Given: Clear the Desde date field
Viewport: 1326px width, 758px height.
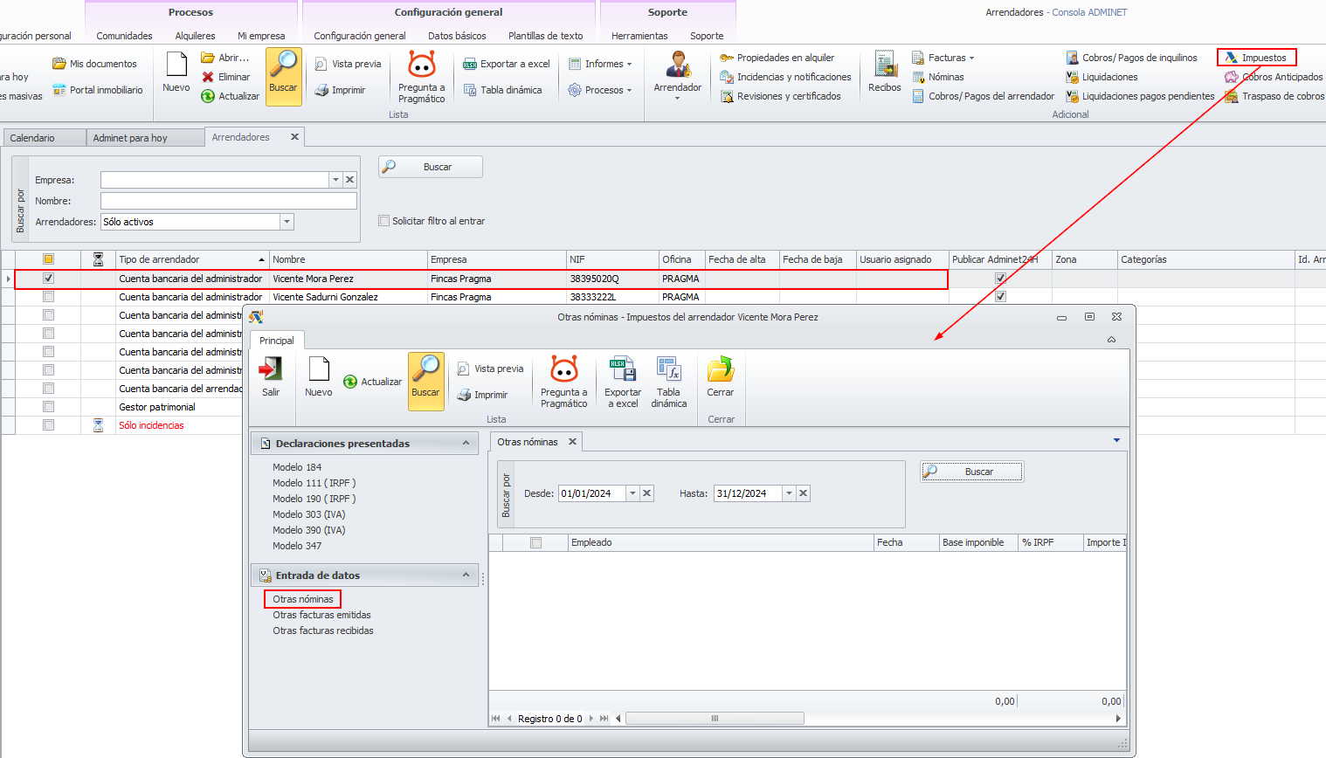Looking at the screenshot, I should 647,493.
